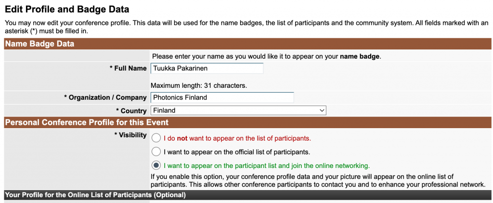Click the '* Visibility' field label
The height and width of the screenshot is (203, 493).
coord(130,135)
